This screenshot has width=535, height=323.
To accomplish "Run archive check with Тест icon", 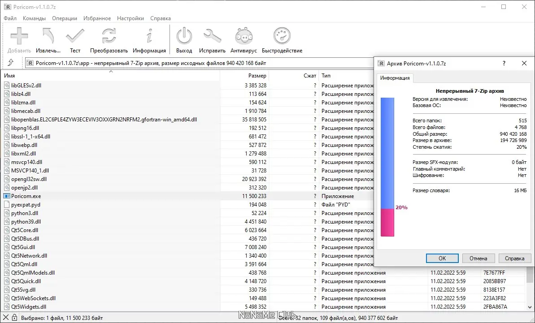I will pyautogui.click(x=75, y=36).
